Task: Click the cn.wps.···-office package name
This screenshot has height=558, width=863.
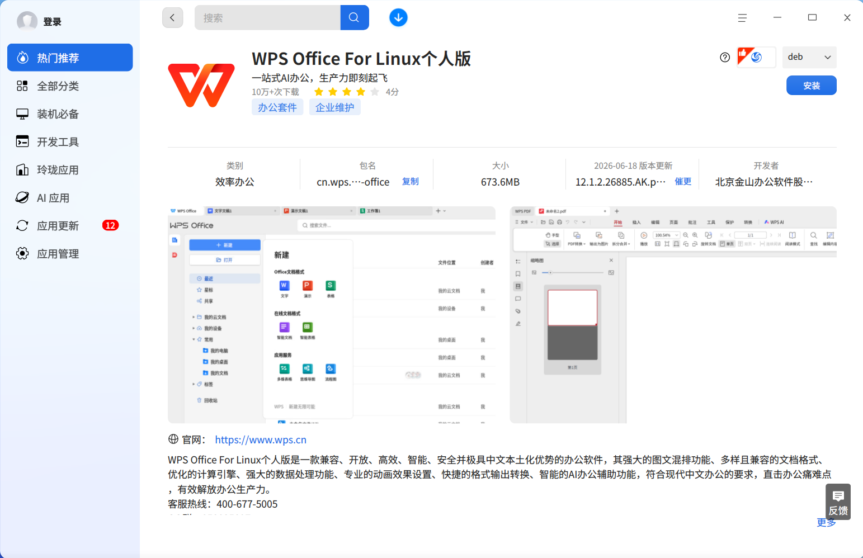Action: click(353, 182)
